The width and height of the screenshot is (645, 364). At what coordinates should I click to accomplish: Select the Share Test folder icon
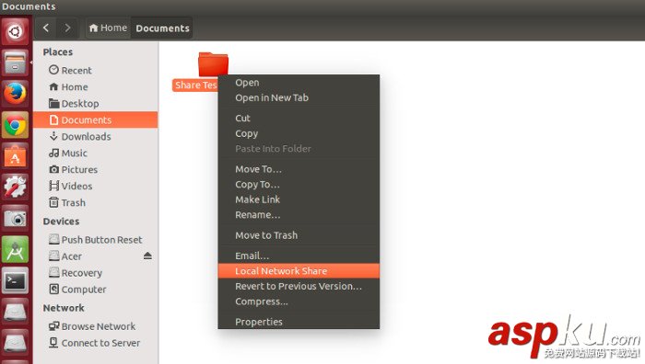[x=213, y=64]
